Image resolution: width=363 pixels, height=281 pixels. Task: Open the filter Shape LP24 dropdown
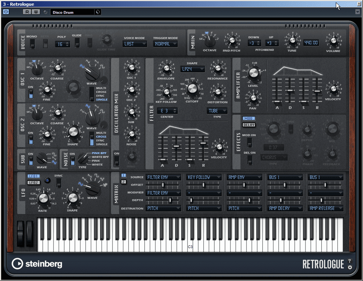point(193,69)
